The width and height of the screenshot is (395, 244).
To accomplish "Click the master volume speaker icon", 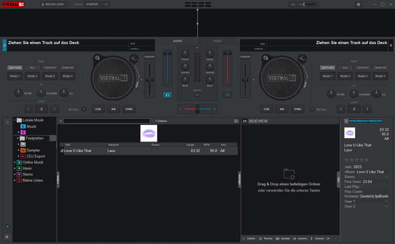I will (x=293, y=4).
